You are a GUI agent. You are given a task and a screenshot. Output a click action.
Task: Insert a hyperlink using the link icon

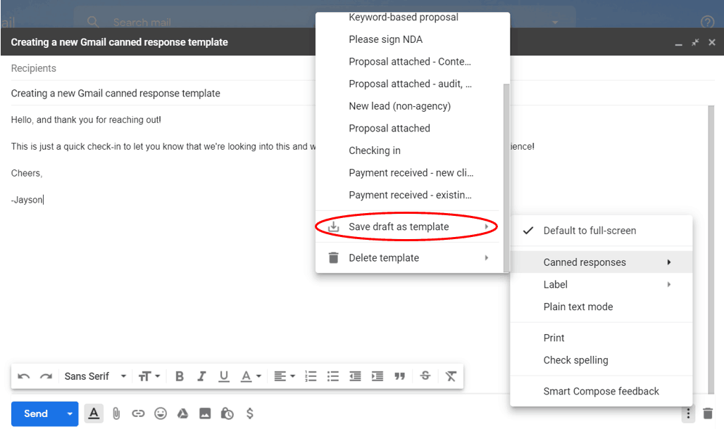138,414
